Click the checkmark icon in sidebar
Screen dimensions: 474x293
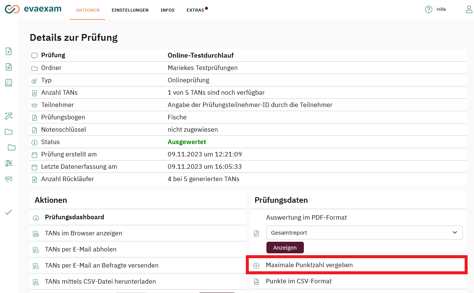[x=9, y=212]
